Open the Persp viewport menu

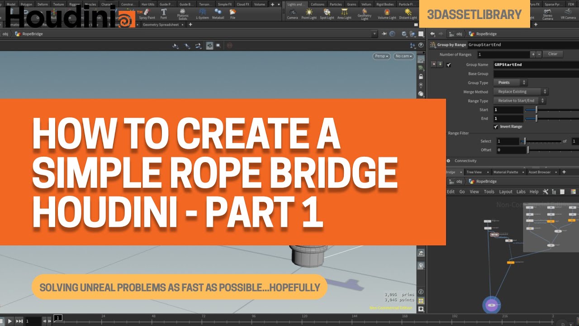pyautogui.click(x=382, y=56)
